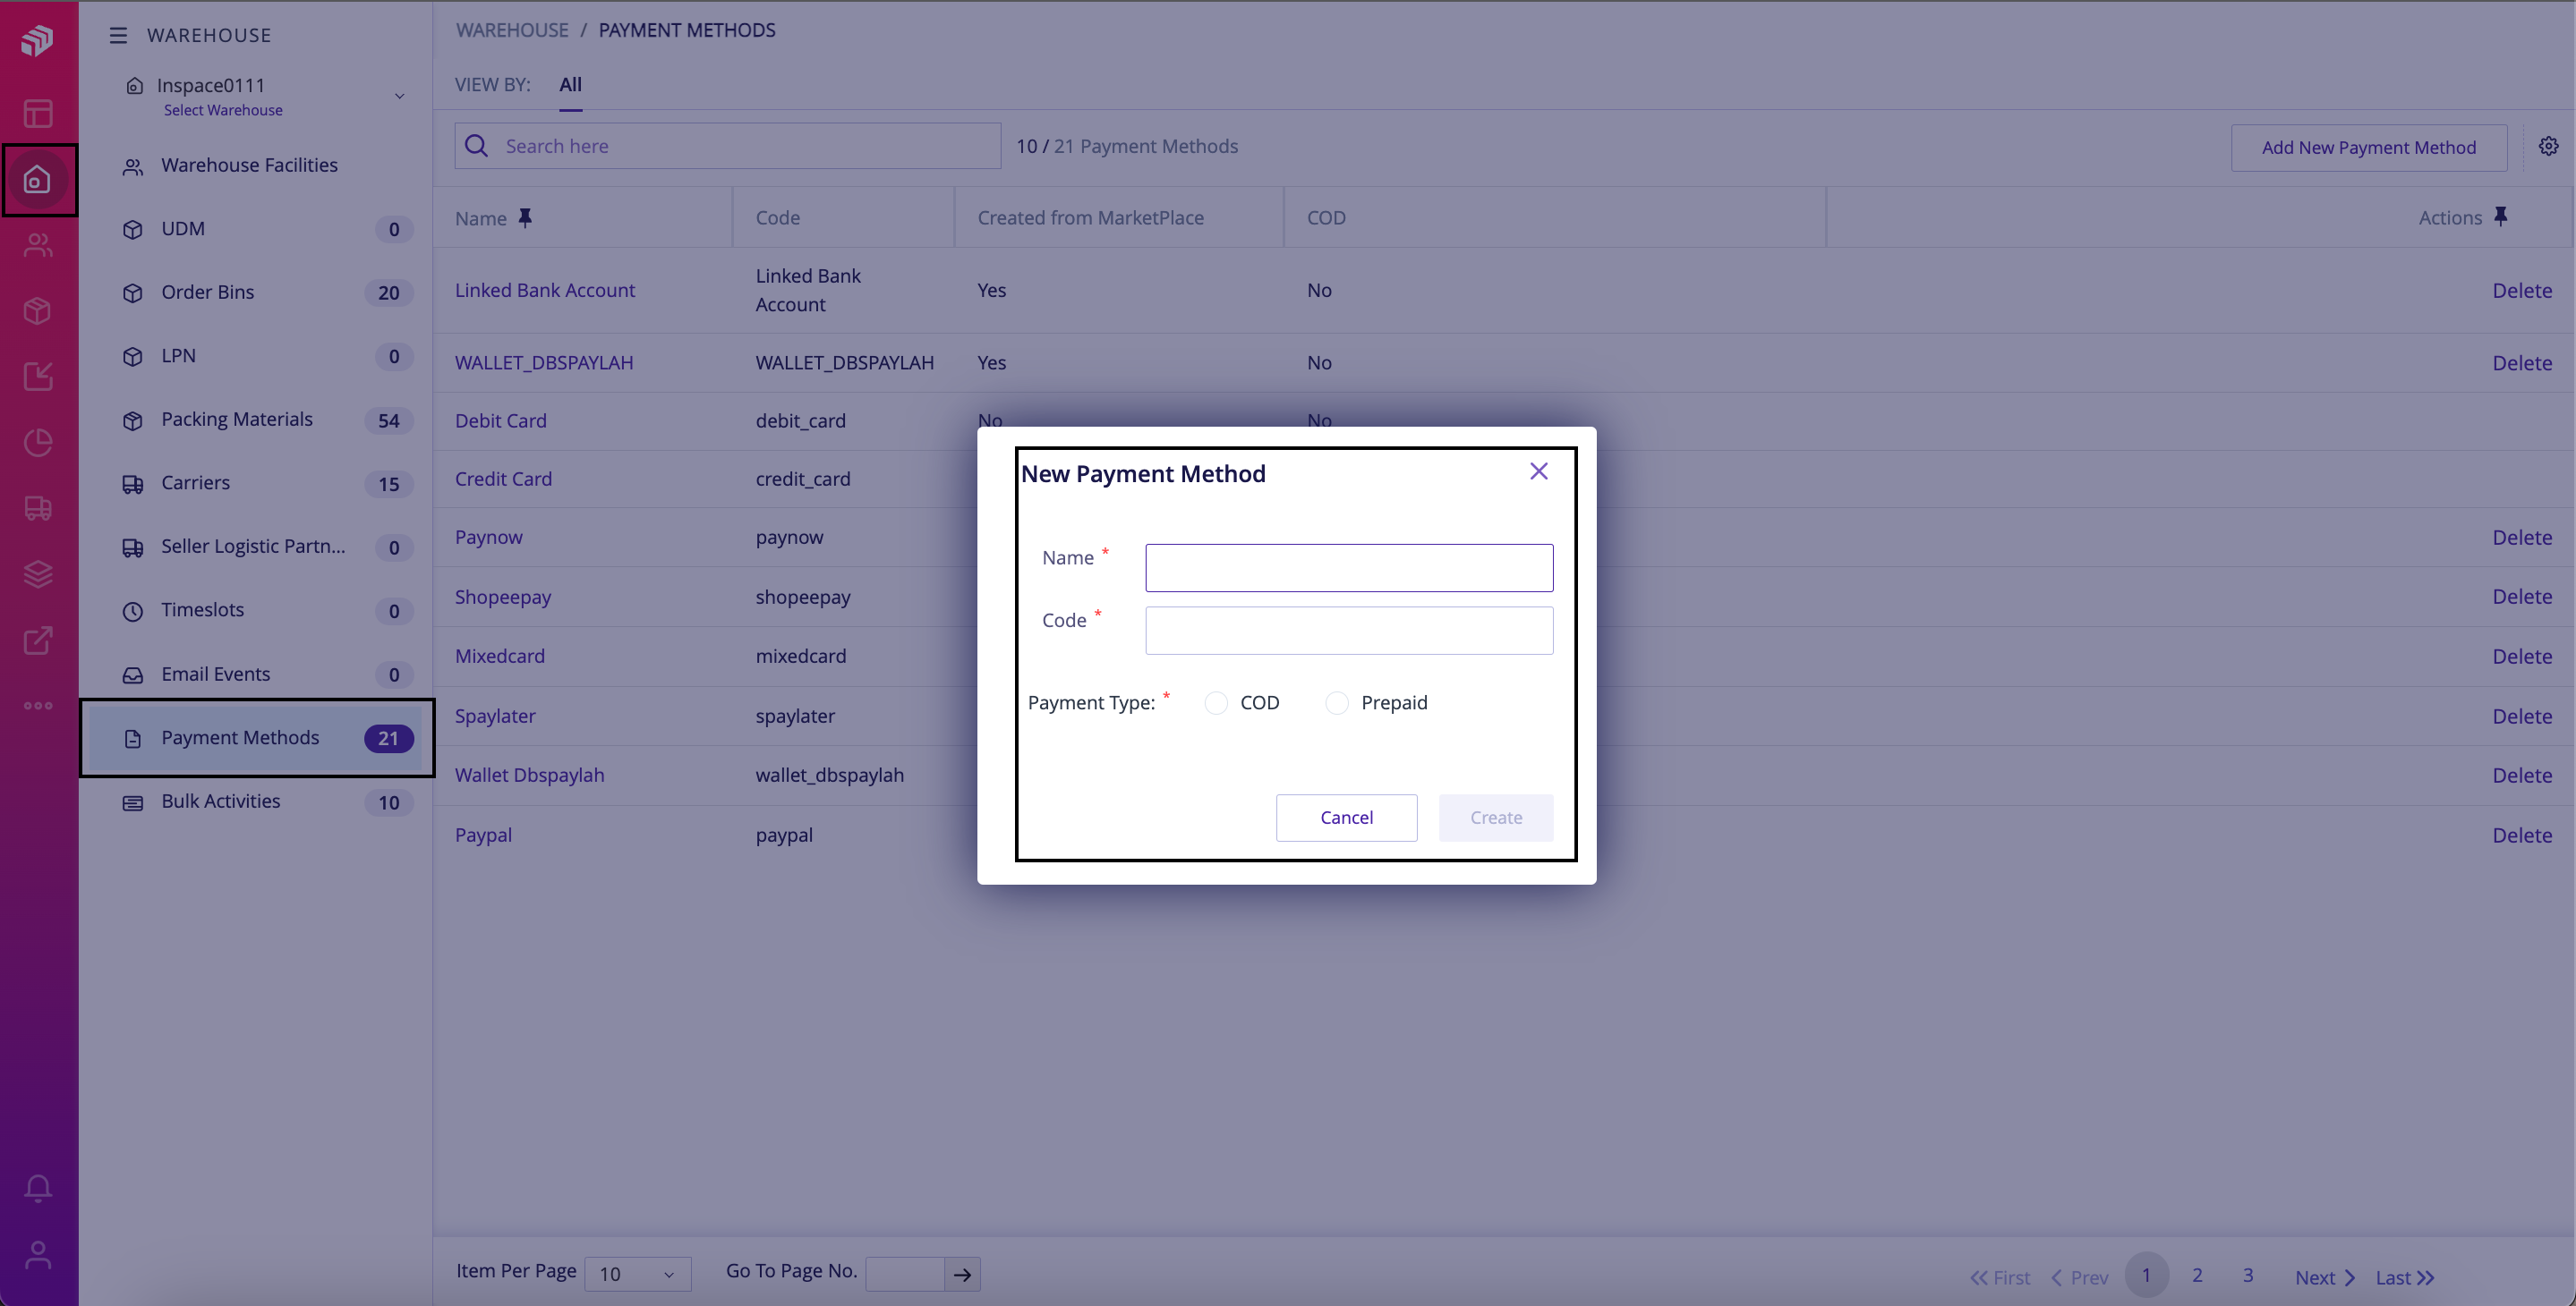Click the go-to-page arrow button

962,1275
